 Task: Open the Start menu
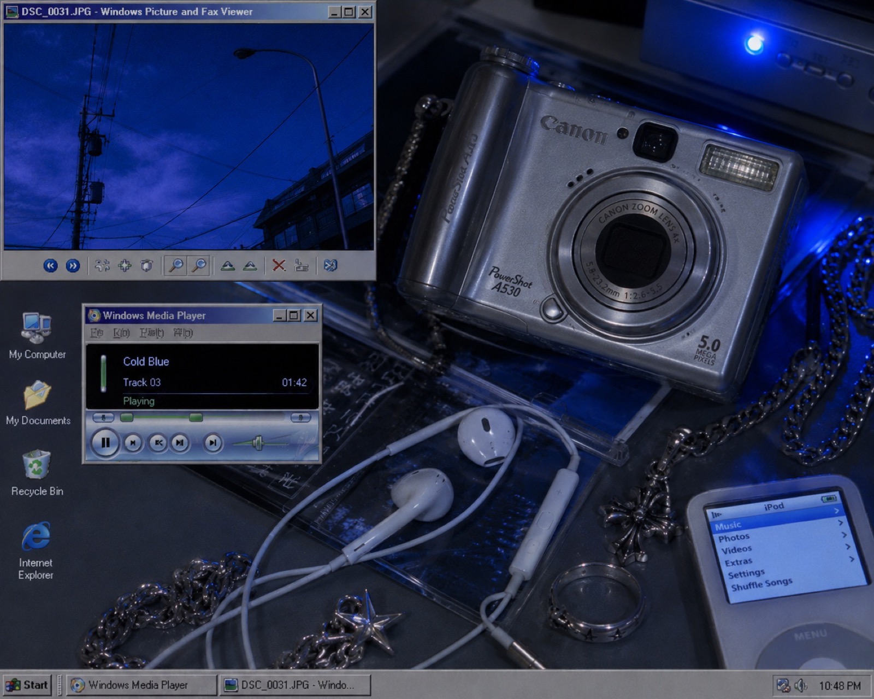tap(27, 685)
